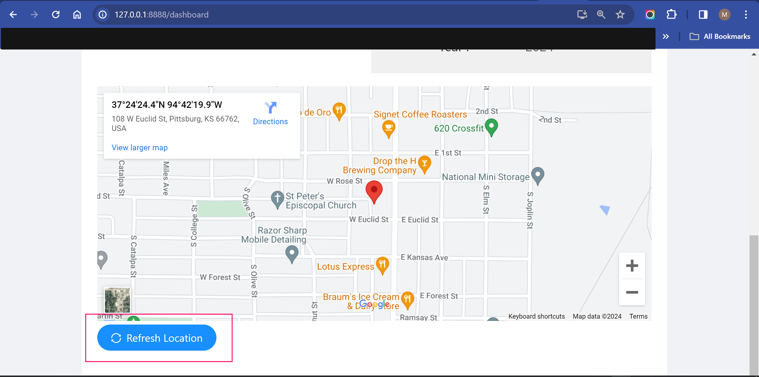Click the install app icon in address bar

click(582, 15)
